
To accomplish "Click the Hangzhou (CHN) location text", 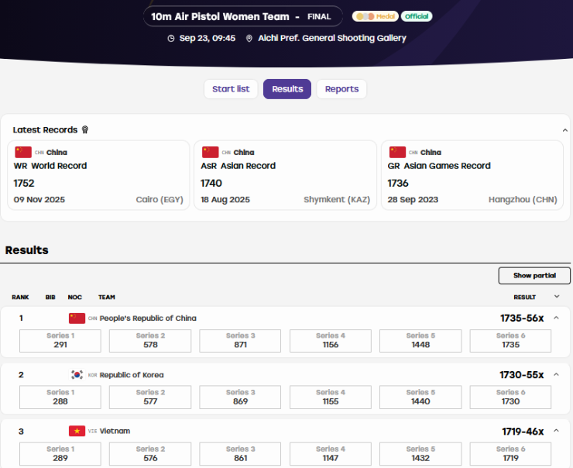I will (x=523, y=200).
